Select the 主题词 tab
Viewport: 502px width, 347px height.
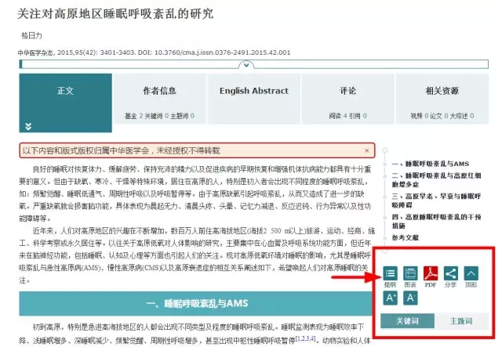pos(461,321)
